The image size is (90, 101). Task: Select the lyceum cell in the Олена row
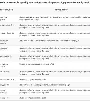coord(55,57)
